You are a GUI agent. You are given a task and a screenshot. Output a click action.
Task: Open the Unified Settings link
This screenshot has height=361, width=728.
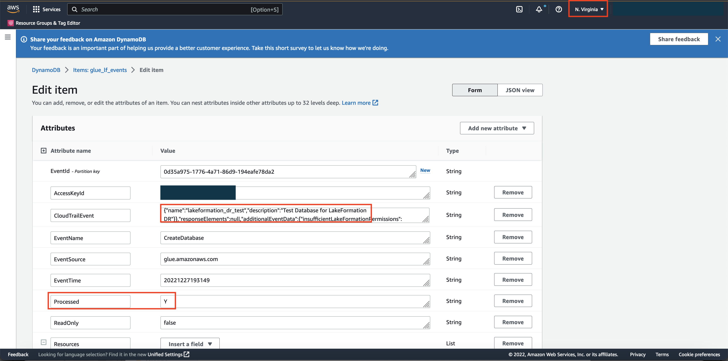point(165,354)
